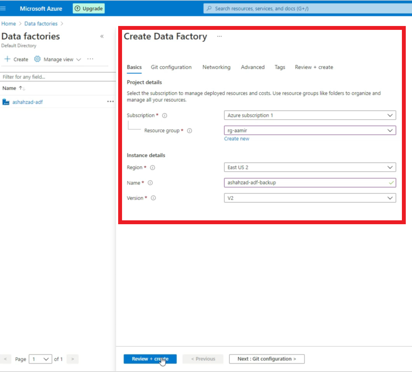Select the Basics tab
Image resolution: width=412 pixels, height=372 pixels.
coord(134,67)
